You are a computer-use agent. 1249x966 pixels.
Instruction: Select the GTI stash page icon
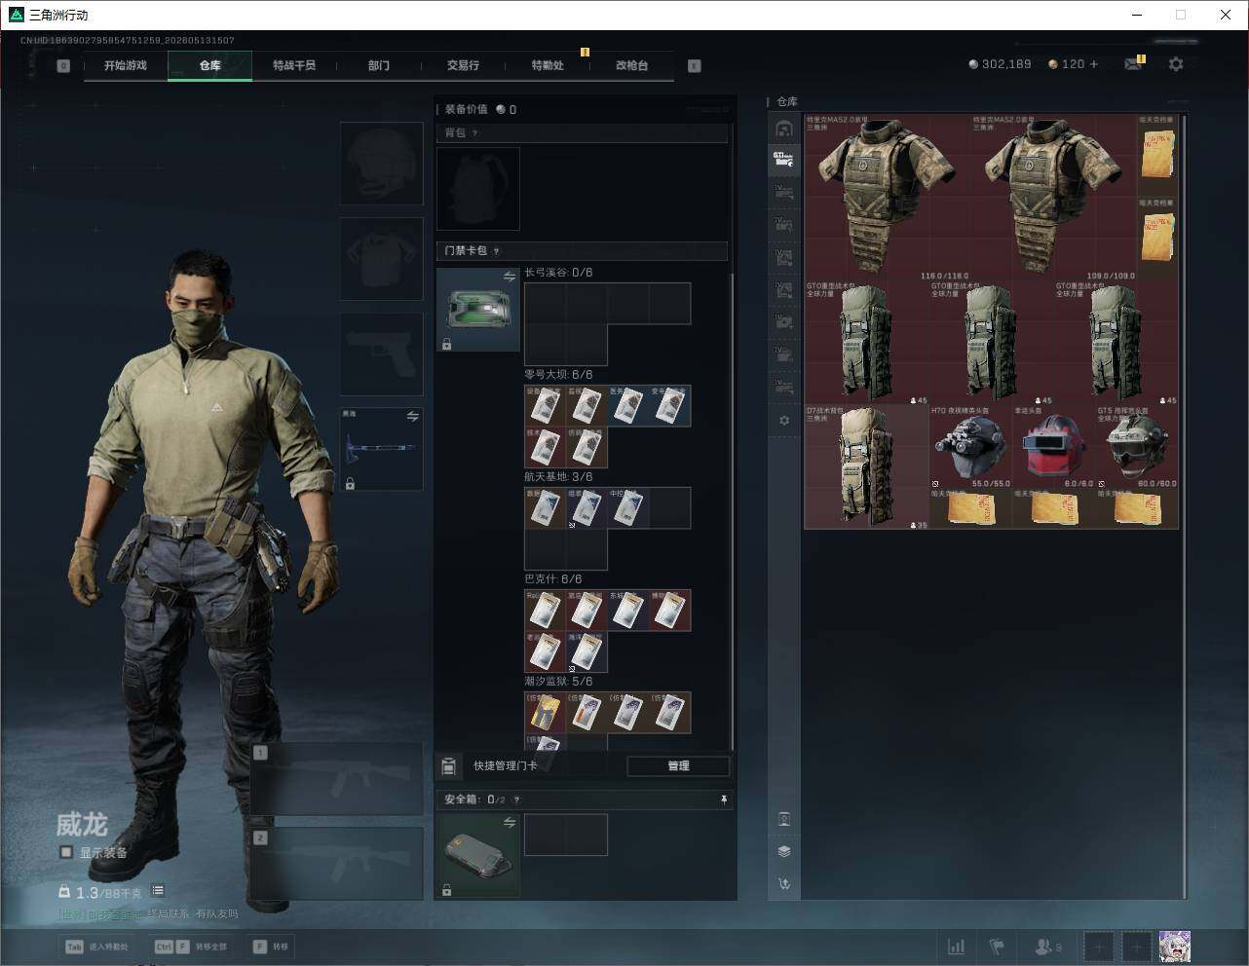click(784, 160)
